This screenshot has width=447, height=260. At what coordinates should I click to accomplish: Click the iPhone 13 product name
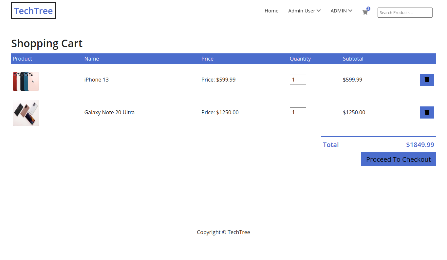click(97, 80)
